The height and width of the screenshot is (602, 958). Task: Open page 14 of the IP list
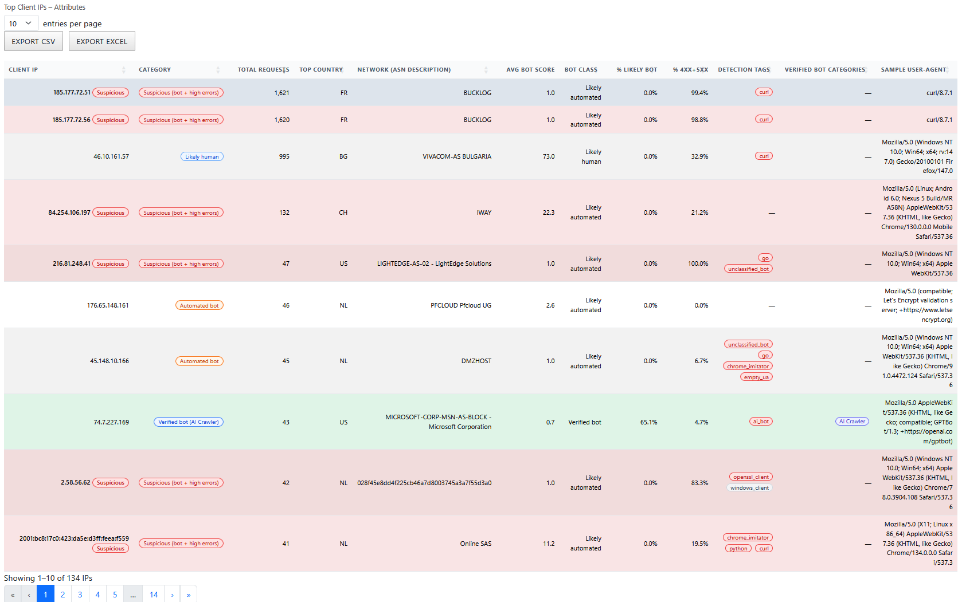[154, 595]
